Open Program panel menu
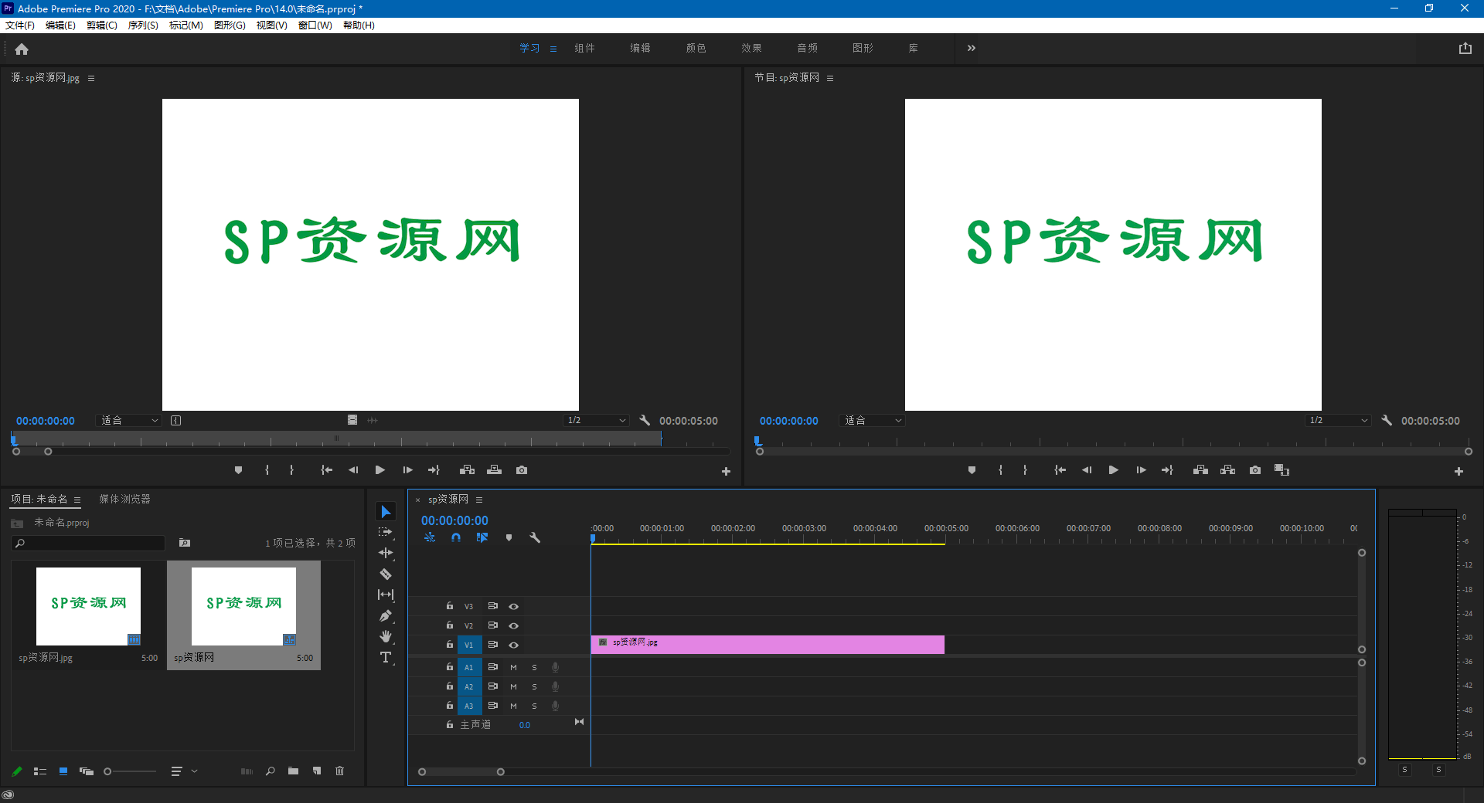Image resolution: width=1484 pixels, height=803 pixels. coord(830,78)
